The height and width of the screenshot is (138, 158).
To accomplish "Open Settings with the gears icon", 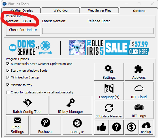I will click(109, 72).
